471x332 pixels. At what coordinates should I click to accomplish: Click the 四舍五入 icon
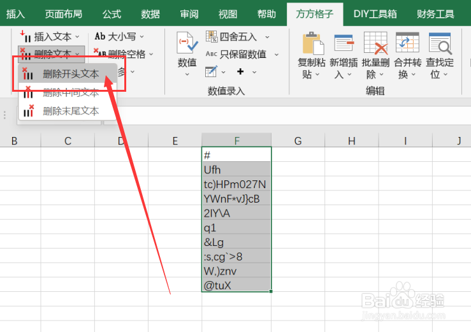212,36
